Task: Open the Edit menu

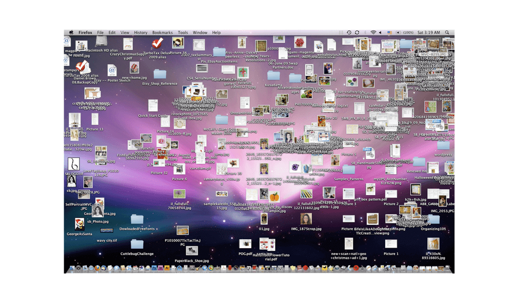Action: tap(112, 33)
